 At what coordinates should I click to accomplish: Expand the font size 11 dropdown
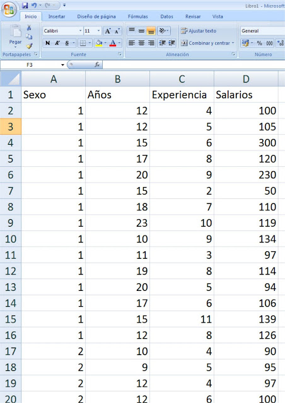pyautogui.click(x=98, y=31)
